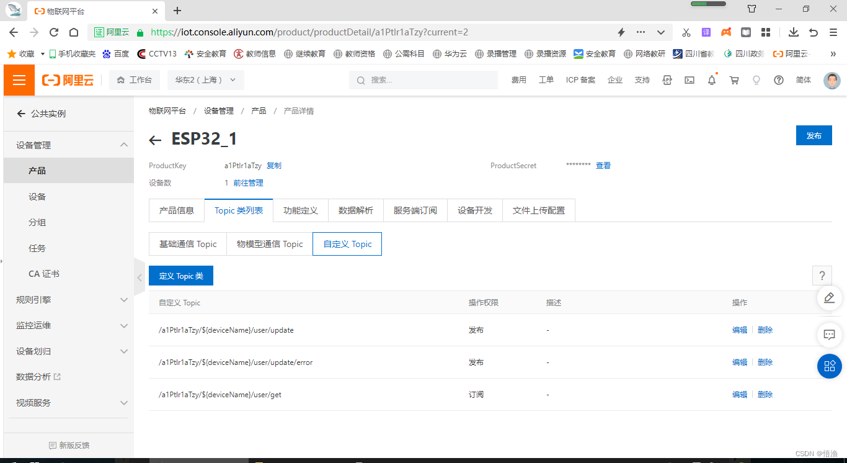Click the edit pencil floating icon
Screen dimensions: 847x463
pyautogui.click(x=829, y=298)
